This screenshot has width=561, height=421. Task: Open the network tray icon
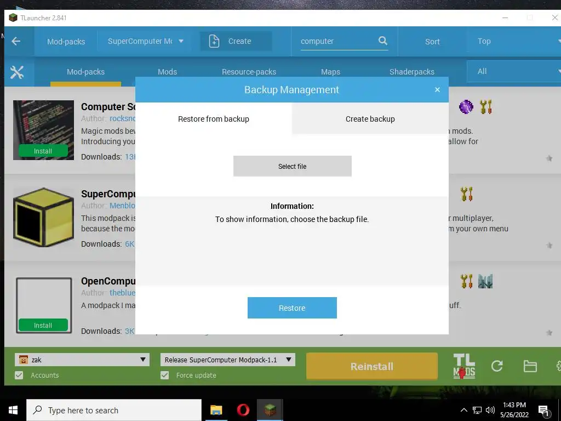pos(477,410)
